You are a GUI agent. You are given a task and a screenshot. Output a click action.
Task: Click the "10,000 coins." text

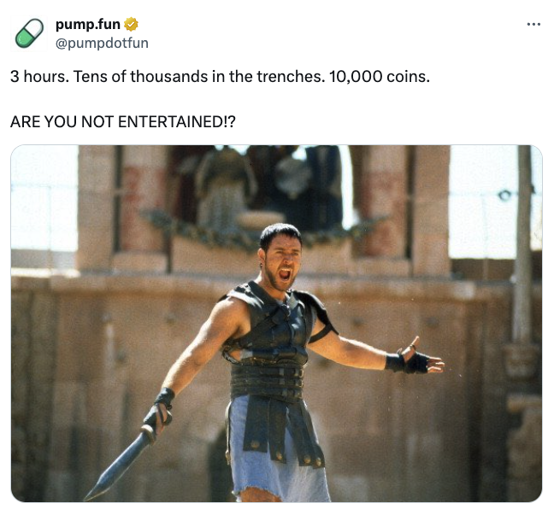(382, 77)
